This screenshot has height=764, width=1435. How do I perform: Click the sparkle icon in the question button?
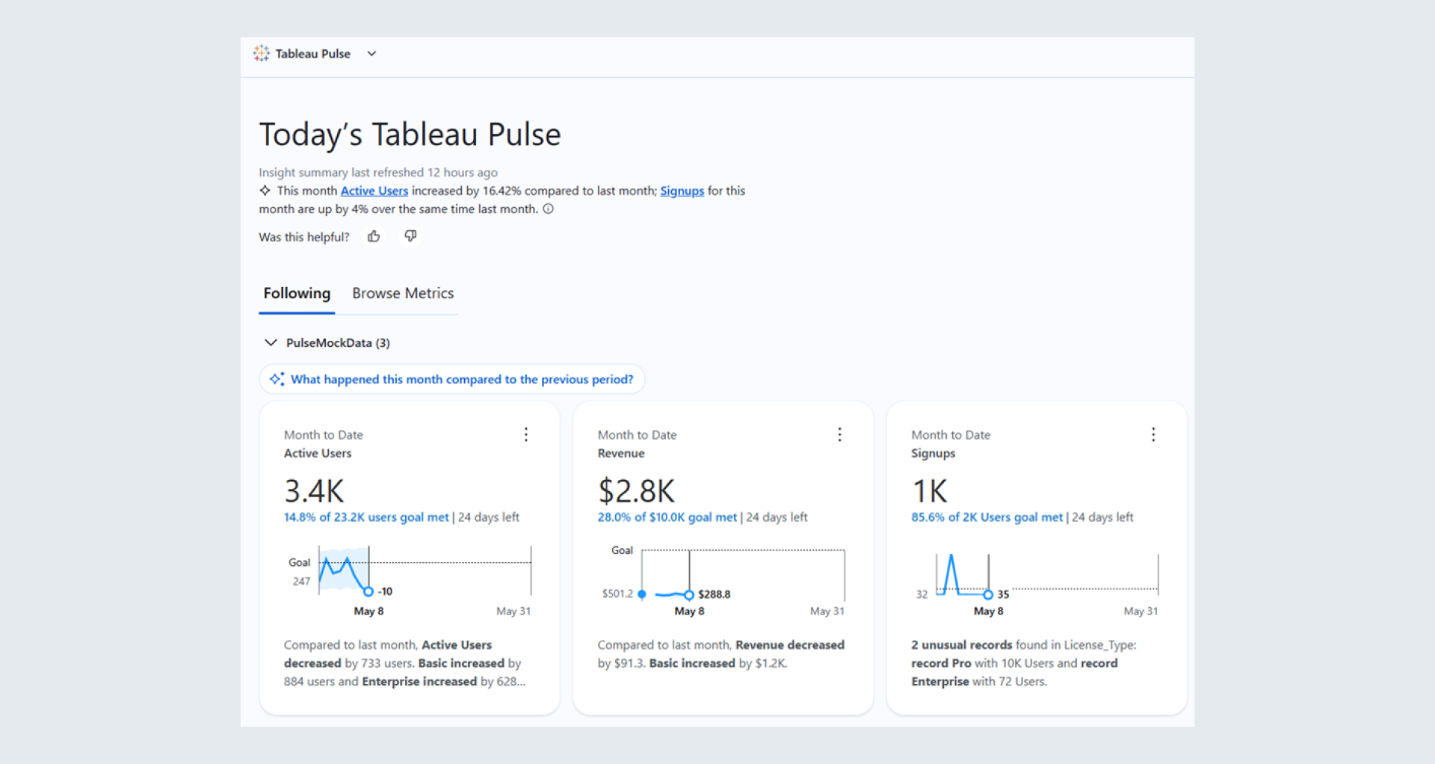click(x=277, y=379)
